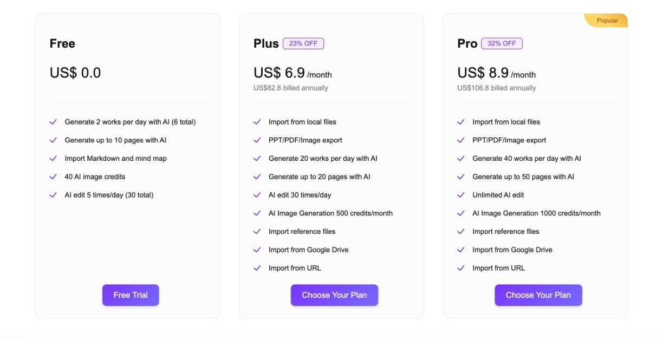Viewport: 663px width, 340px height.
Task: Click checkmark next to Plus PPT/PDF/Image export
Action: 257,140
